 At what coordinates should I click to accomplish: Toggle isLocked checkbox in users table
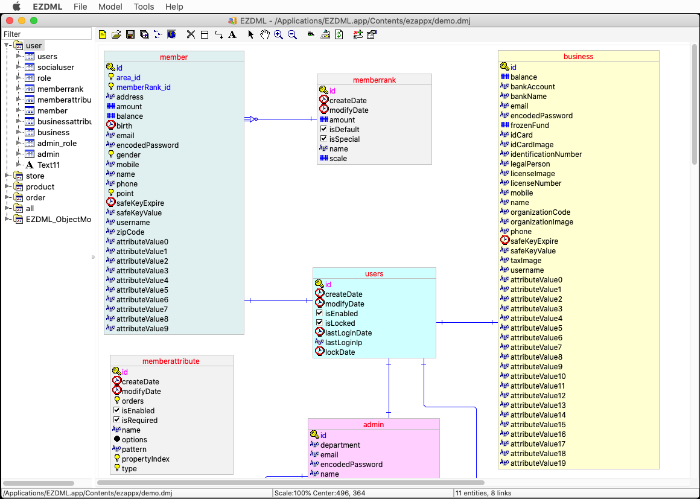click(x=320, y=323)
